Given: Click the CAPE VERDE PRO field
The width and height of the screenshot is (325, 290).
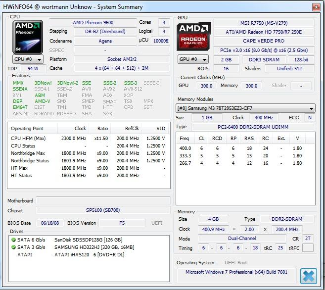Looking at the screenshot, I should pos(264,41).
